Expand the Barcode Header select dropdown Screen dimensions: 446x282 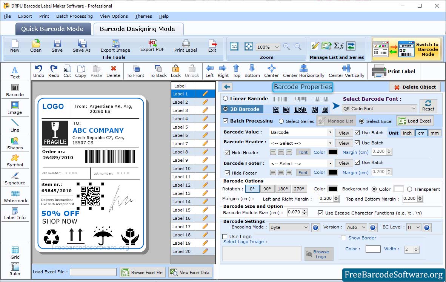tap(330, 143)
